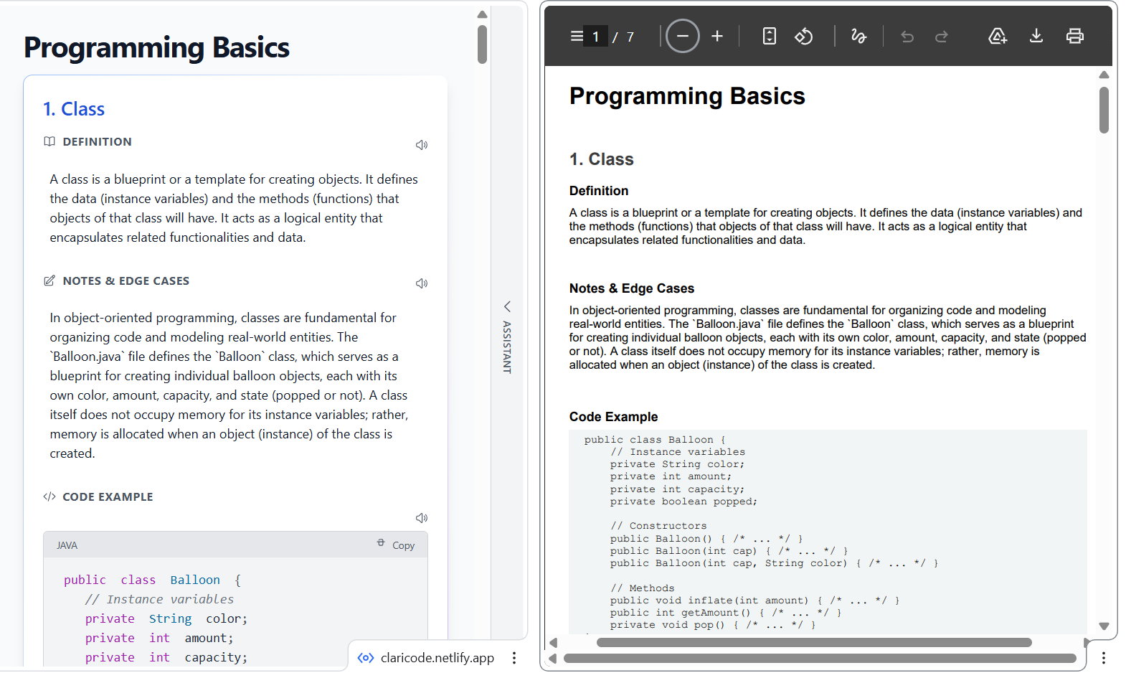The width and height of the screenshot is (1126, 678).
Task: Click the PDF horizontal scrollbar
Action: 814,643
